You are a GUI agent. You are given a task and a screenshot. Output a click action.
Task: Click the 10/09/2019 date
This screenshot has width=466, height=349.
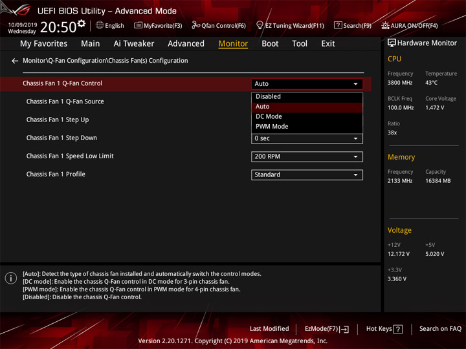pyautogui.click(x=23, y=25)
